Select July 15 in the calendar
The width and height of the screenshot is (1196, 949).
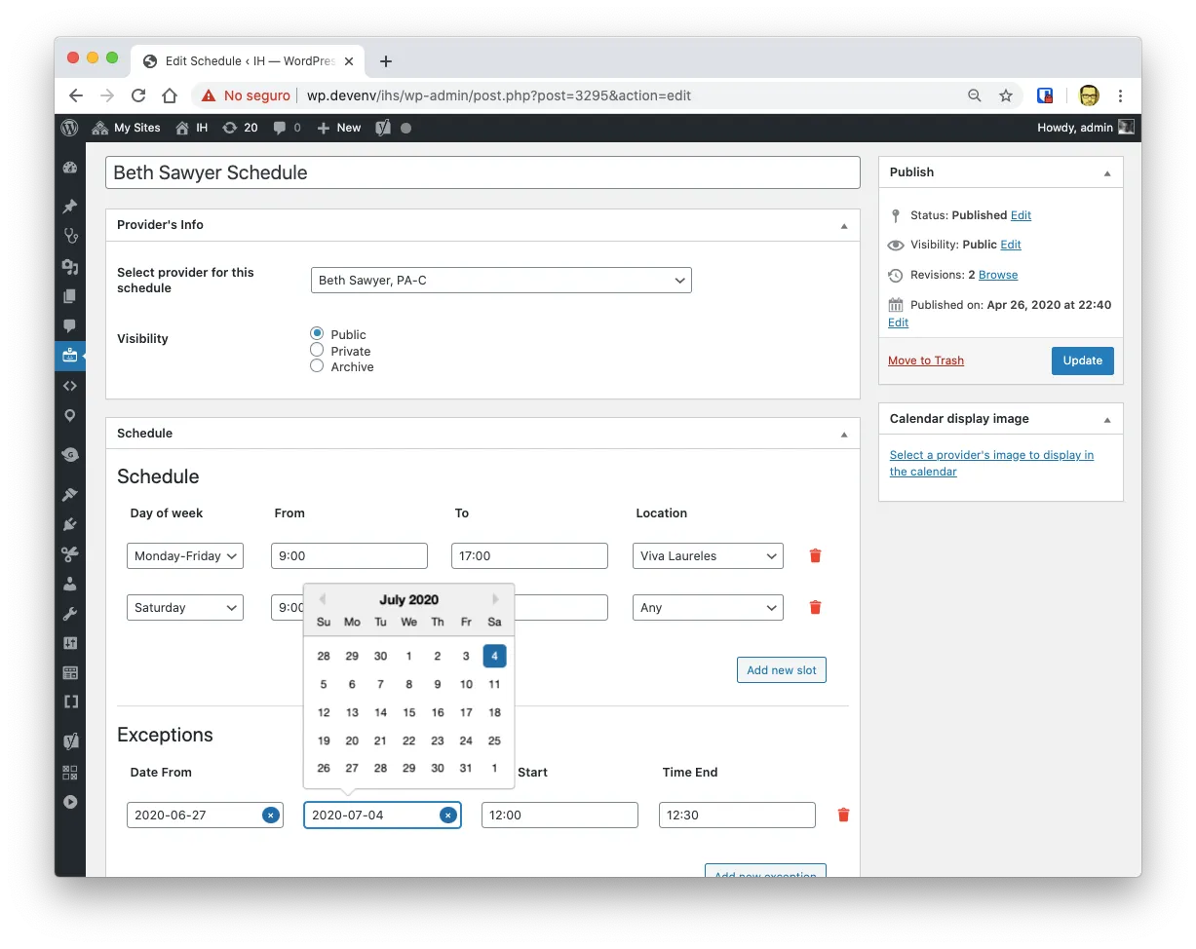pyautogui.click(x=409, y=712)
